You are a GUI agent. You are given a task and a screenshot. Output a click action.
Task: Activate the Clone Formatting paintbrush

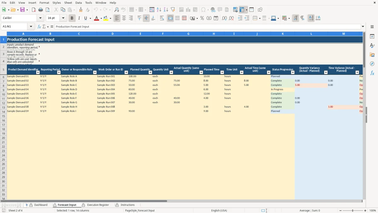pos(81,10)
